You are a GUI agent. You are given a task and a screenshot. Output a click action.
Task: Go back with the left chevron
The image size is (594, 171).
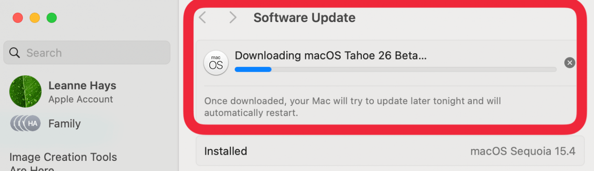(x=203, y=18)
